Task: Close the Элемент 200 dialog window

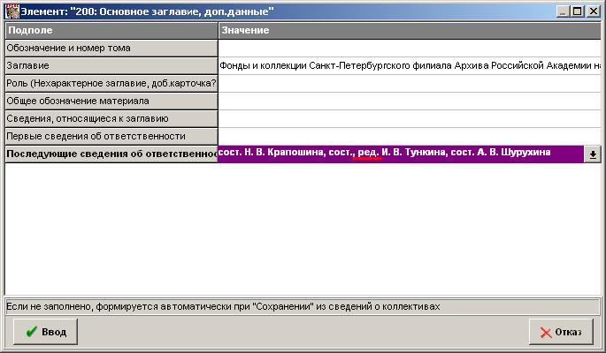Action: coord(594,11)
